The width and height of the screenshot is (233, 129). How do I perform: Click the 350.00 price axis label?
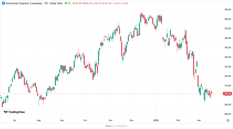228,48
